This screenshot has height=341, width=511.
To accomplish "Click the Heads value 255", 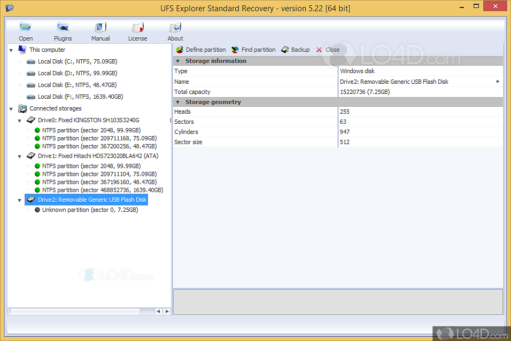I will (x=344, y=112).
